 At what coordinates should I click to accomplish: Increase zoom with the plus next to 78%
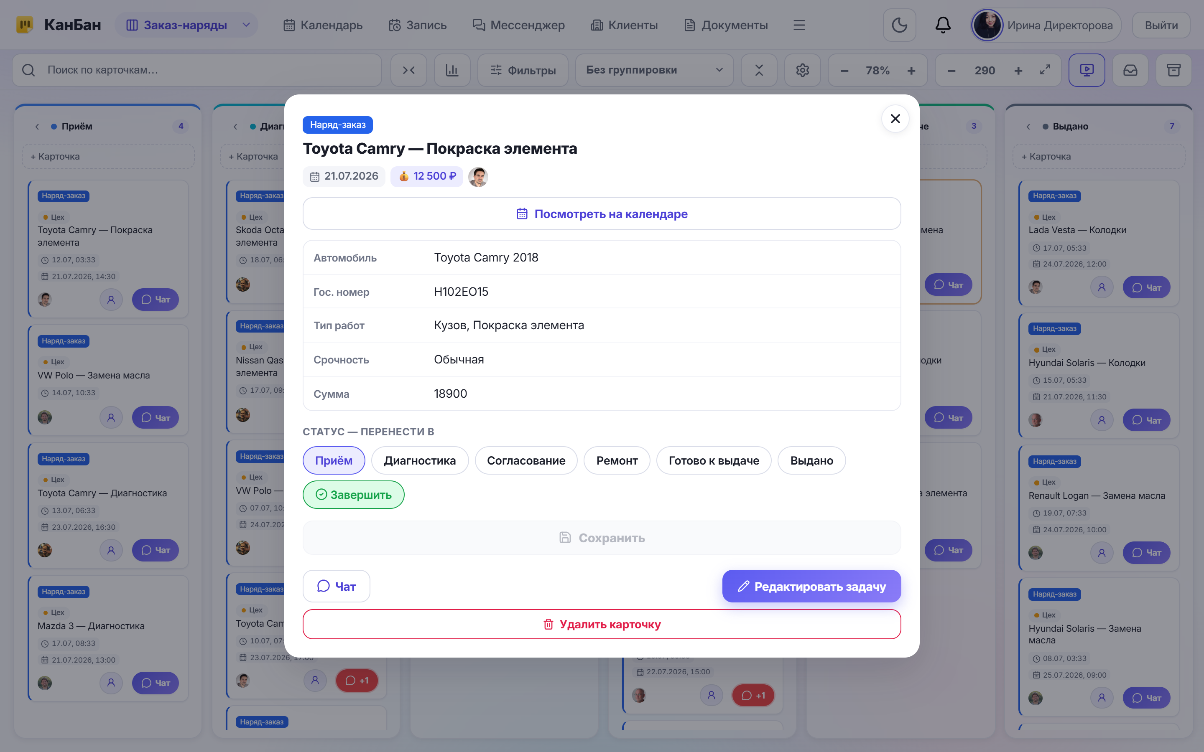pyautogui.click(x=911, y=70)
